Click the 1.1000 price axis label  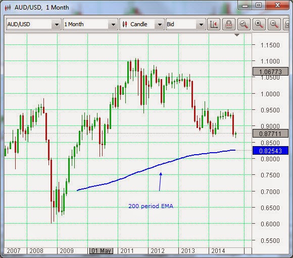[x=270, y=61]
